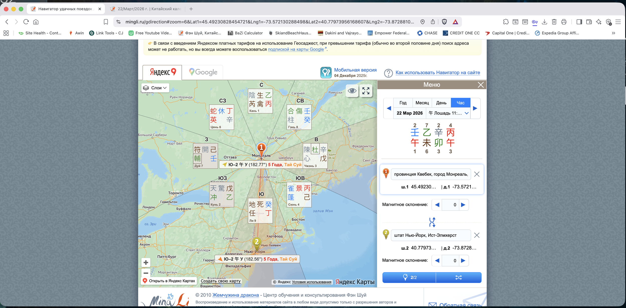Screen dimensions: 626x308
Task: Open Как использовать Навигатор на сайте link
Action: point(437,72)
